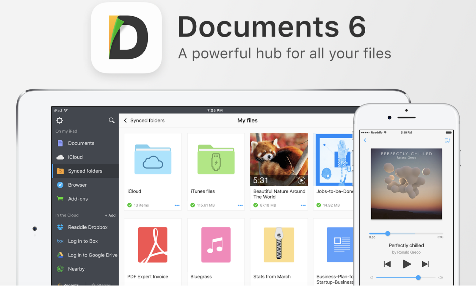This screenshot has height=286, width=476.
Task: Click the Browser compass icon
Action: point(60,185)
